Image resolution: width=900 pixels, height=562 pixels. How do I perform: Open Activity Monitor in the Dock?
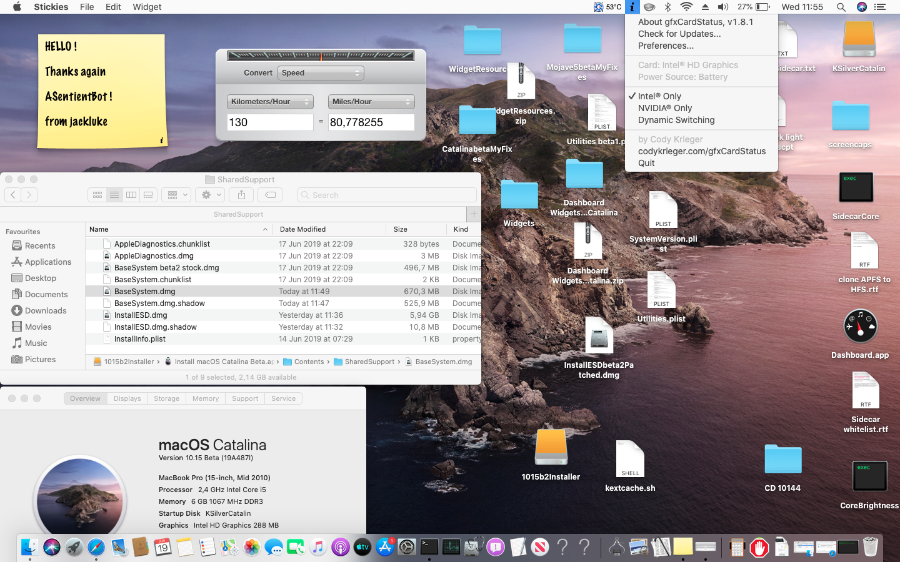(451, 548)
